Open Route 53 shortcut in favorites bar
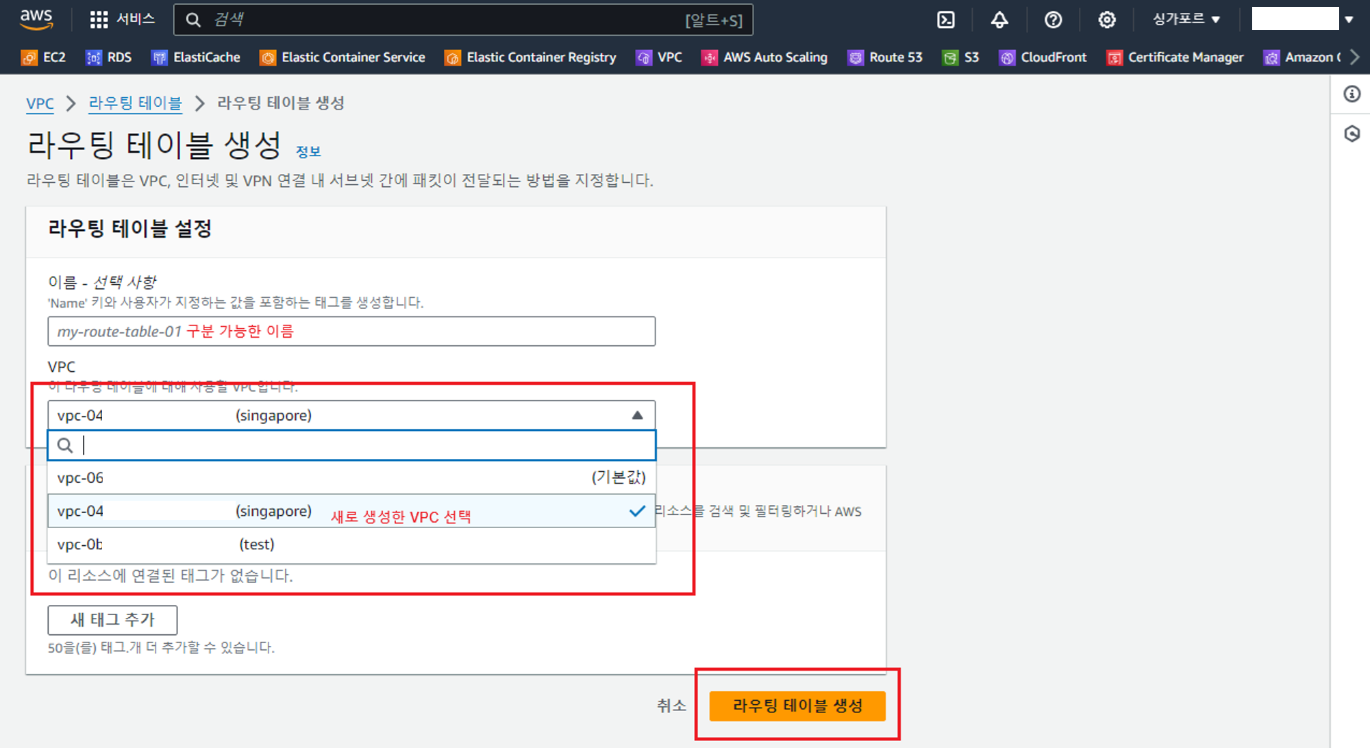1370x748 pixels. [x=885, y=58]
